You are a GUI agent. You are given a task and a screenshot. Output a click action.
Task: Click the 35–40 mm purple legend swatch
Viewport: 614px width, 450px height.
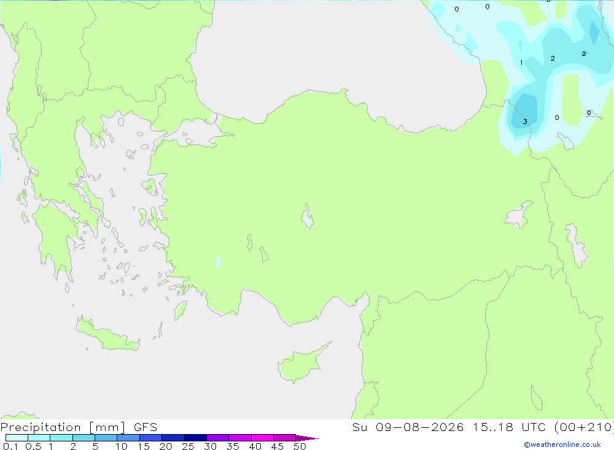click(240, 438)
